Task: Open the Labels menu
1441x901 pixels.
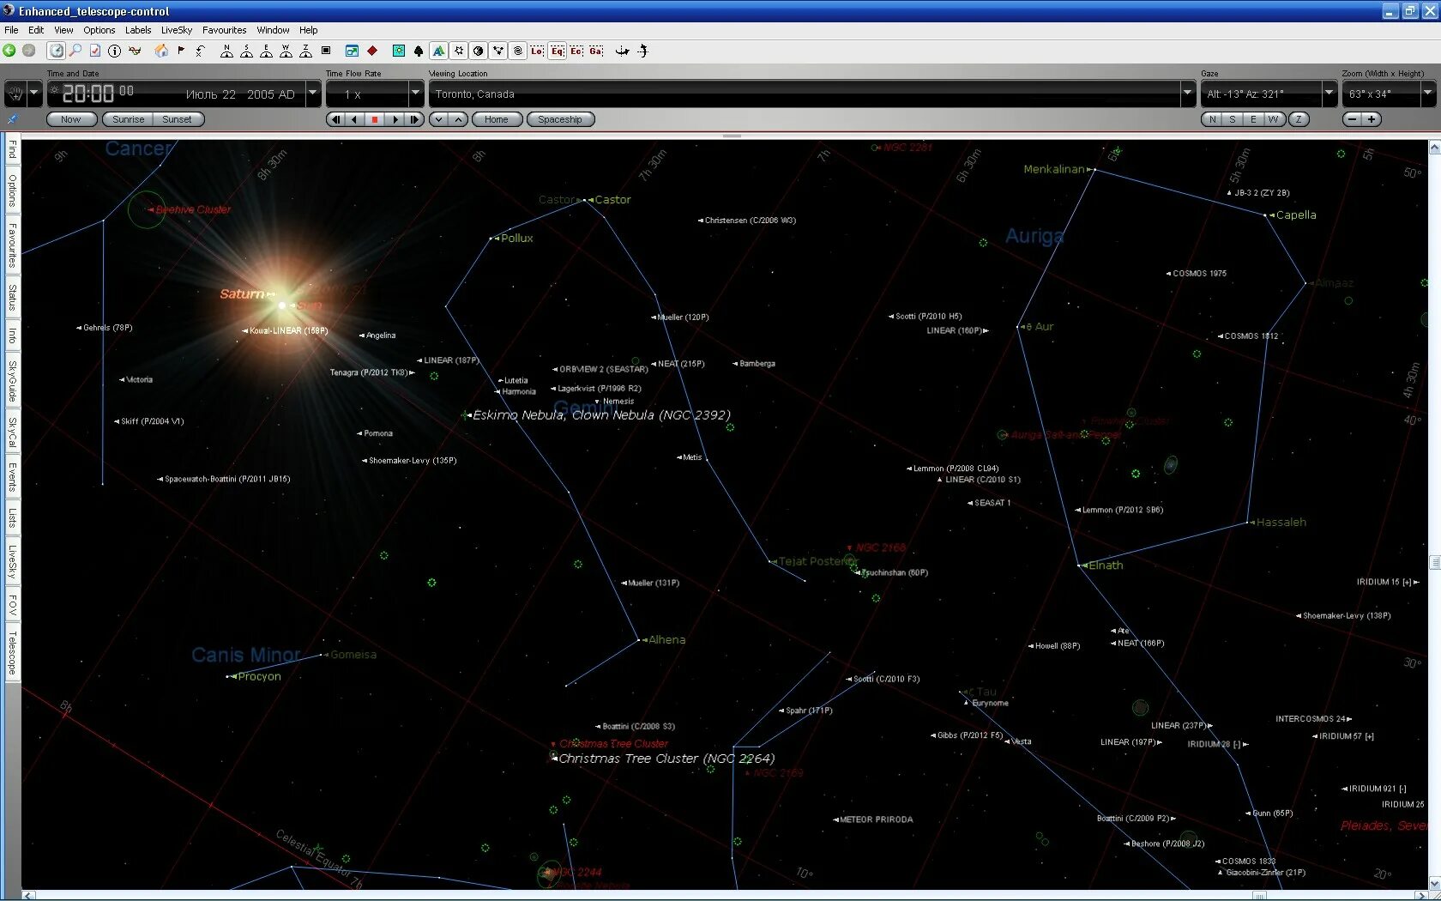Action: 138,30
